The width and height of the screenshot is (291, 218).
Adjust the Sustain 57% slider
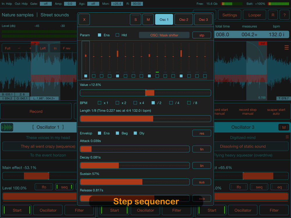tap(135, 182)
